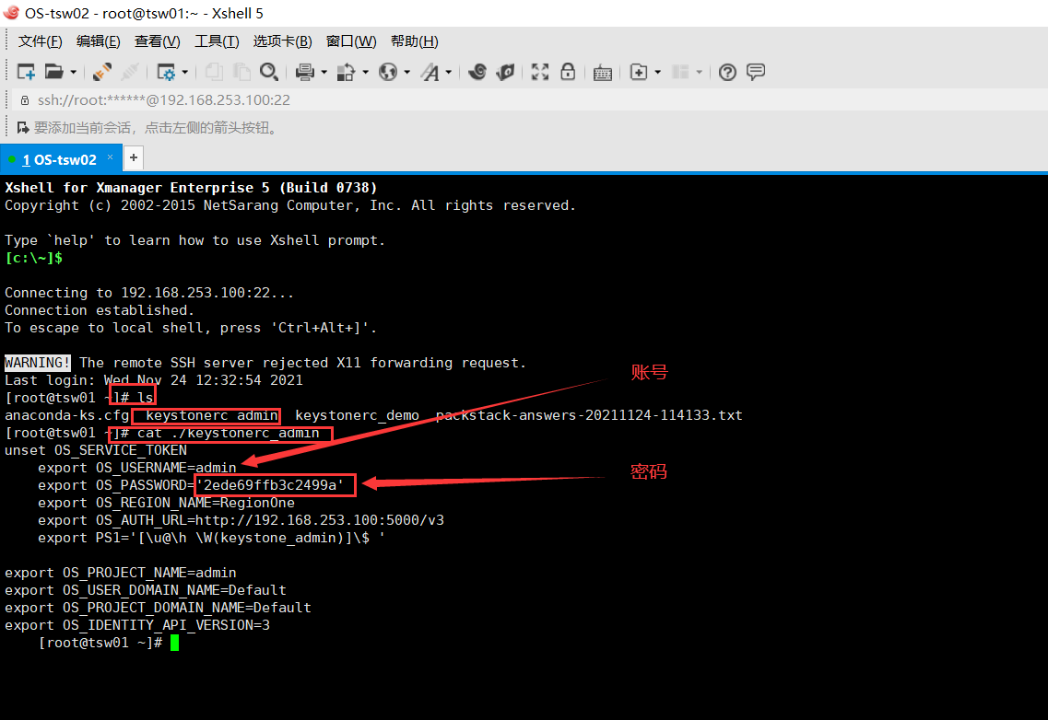Screen dimensions: 1048x720
Task: Click the file transfer icon
Action: pyautogui.click(x=346, y=72)
